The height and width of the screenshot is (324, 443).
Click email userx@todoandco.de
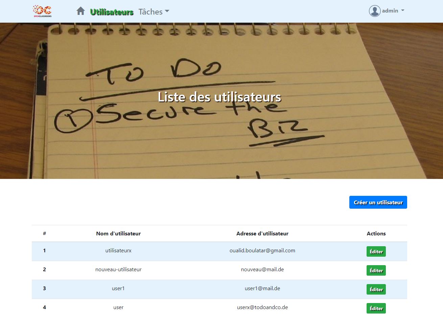coord(262,307)
